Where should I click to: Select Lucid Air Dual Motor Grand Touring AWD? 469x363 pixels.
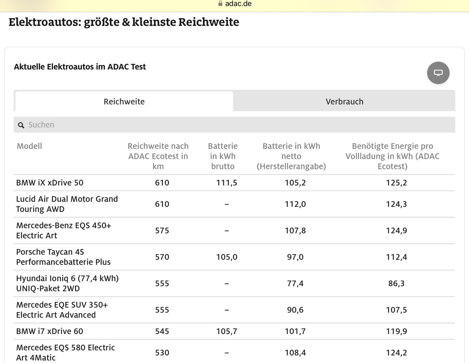[x=67, y=204]
